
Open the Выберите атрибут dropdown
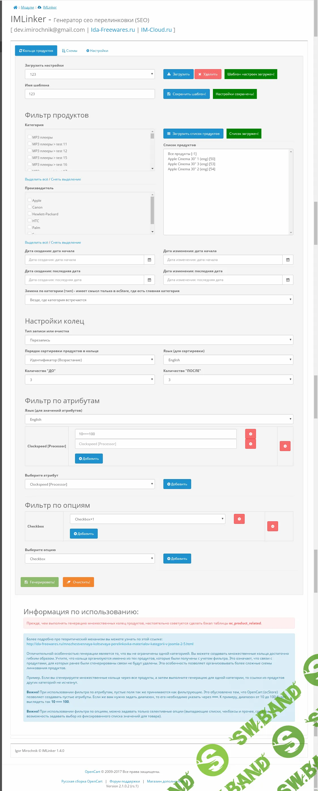[x=90, y=484]
